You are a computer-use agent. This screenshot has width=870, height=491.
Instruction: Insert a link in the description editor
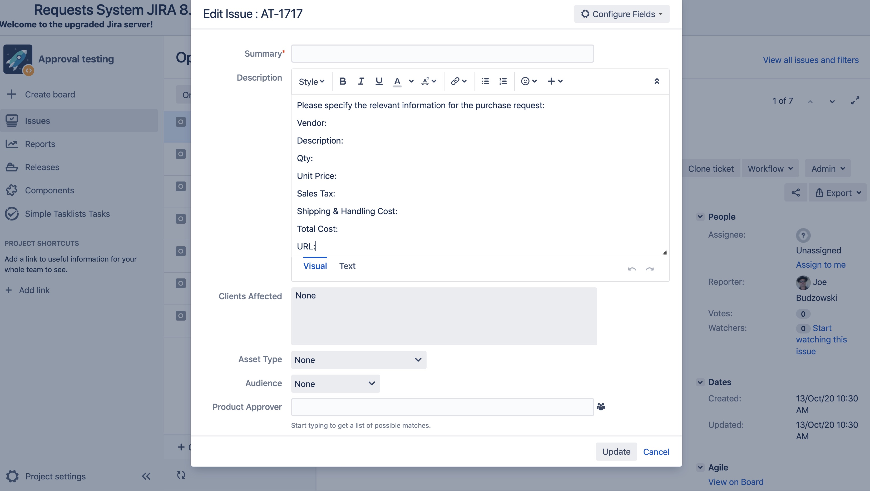point(455,81)
